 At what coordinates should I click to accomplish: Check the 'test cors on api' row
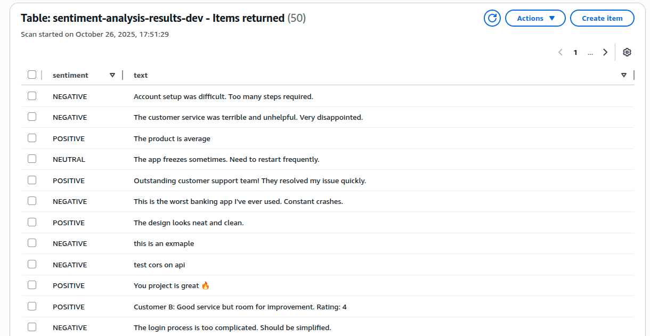coord(32,264)
